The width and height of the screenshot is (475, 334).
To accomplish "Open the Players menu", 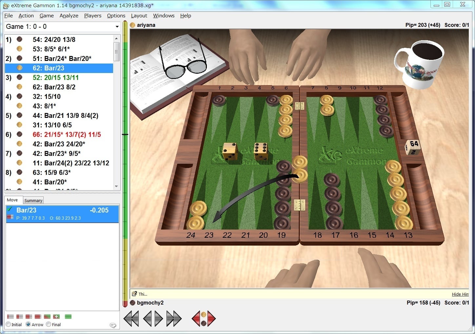I will point(93,15).
